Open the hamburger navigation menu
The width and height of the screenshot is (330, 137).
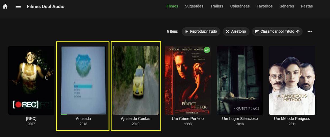[18, 6]
